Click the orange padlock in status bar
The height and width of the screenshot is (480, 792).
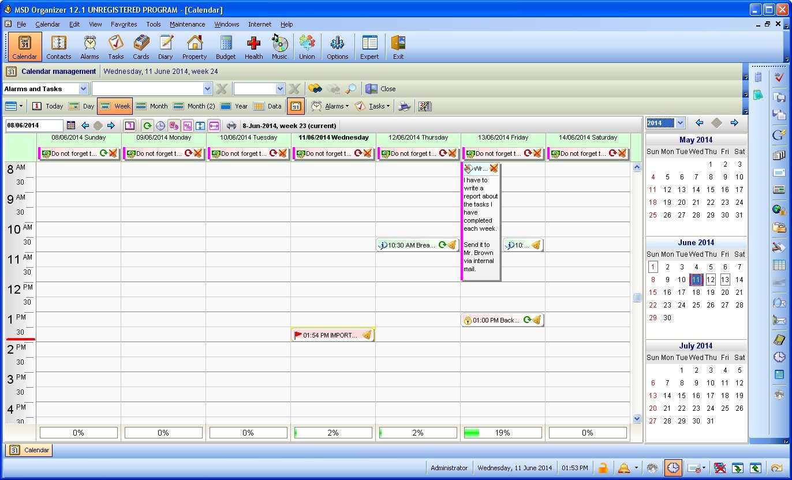(x=603, y=468)
